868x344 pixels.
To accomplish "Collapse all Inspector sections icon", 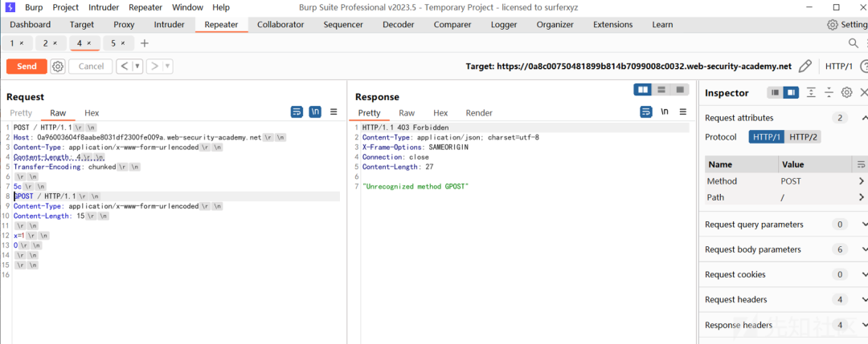I will [x=829, y=93].
